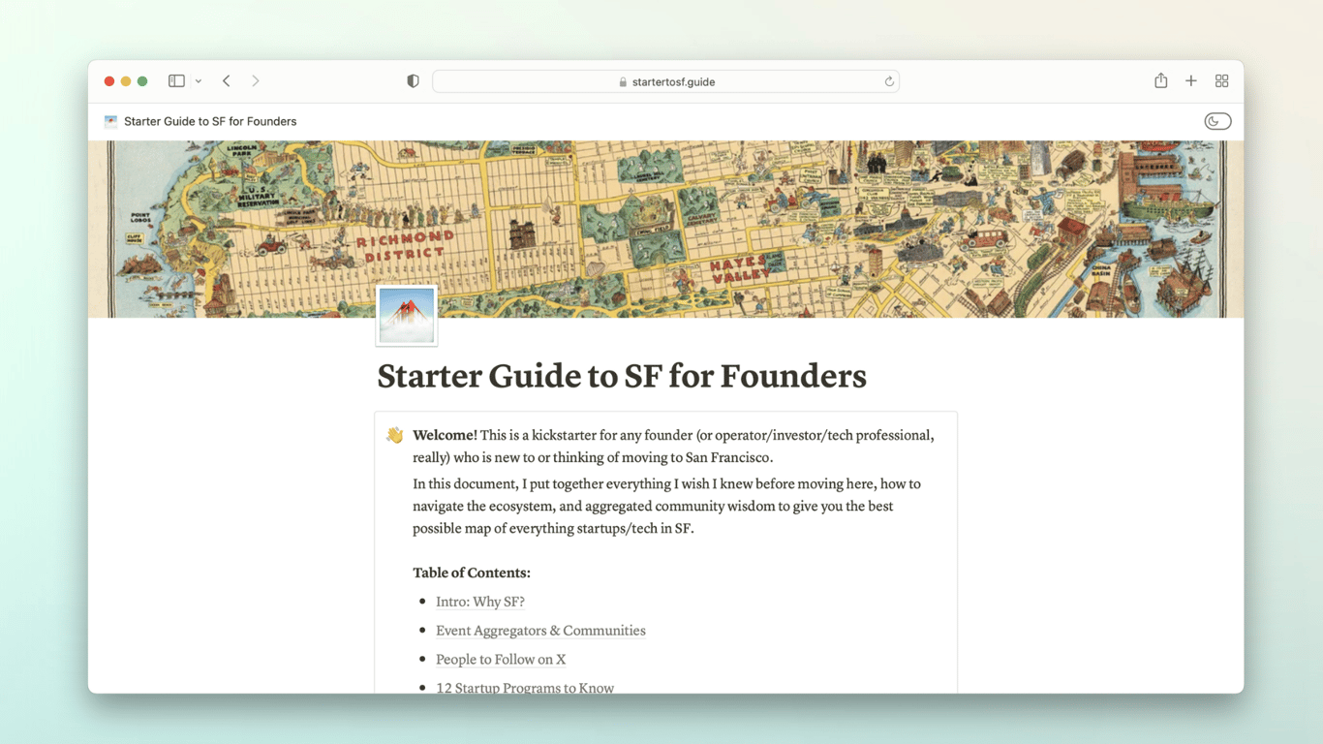Click the 'Starter Guide to SF for Founders' heading
Image resolution: width=1323 pixels, height=744 pixels.
[622, 376]
